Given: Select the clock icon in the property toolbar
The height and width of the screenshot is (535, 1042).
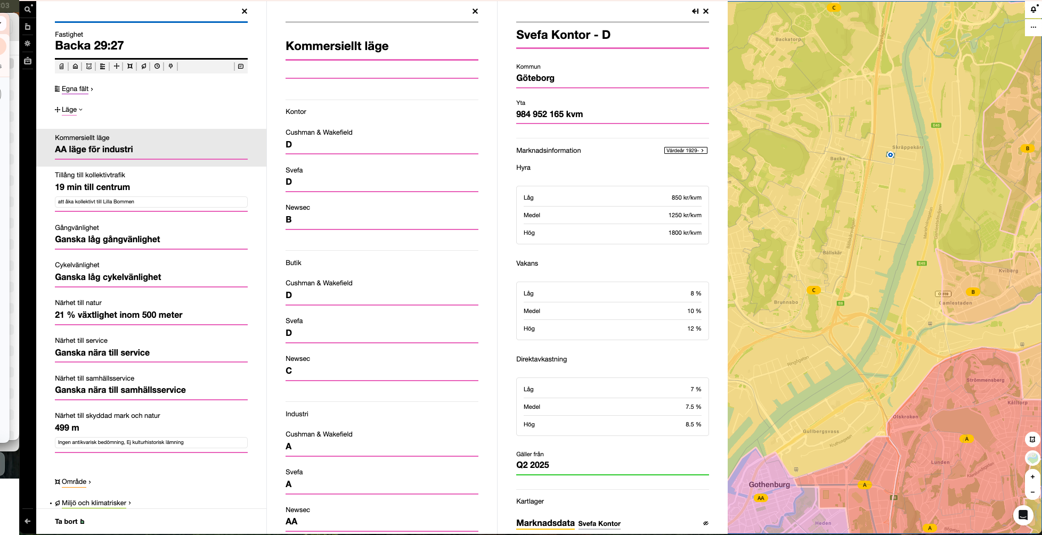Looking at the screenshot, I should click(157, 67).
